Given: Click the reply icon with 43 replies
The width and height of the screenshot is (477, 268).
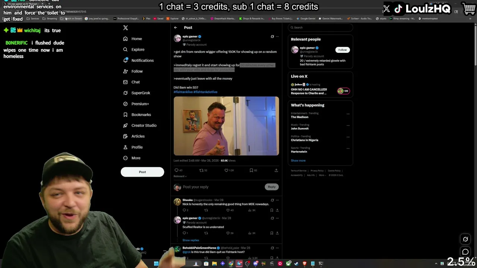Looking at the screenshot, I should (x=177, y=170).
